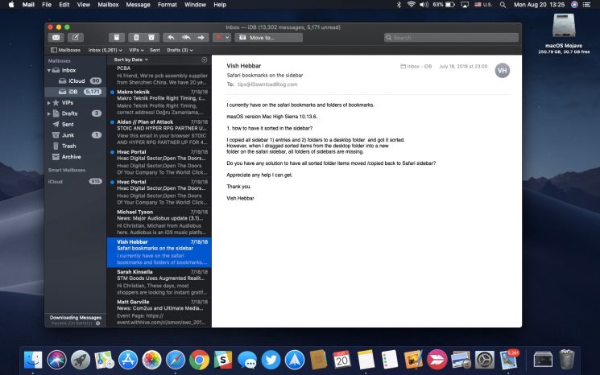The image size is (600, 375).
Task: Open the Sort by Date menu
Action: (x=130, y=60)
